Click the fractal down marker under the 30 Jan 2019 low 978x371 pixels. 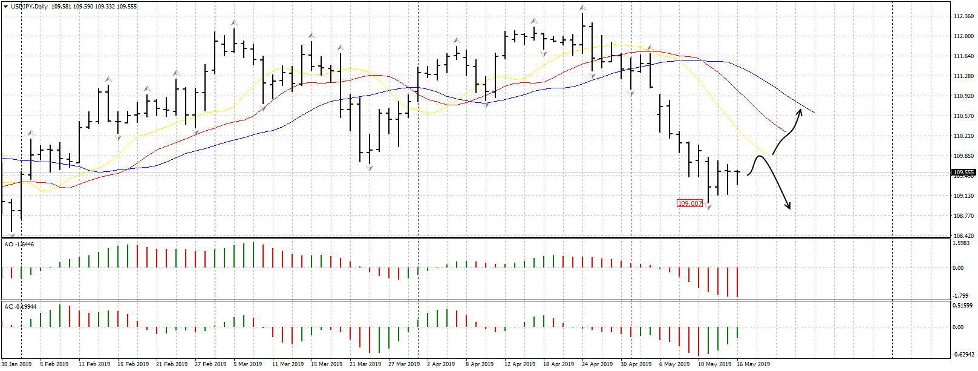pos(12,237)
